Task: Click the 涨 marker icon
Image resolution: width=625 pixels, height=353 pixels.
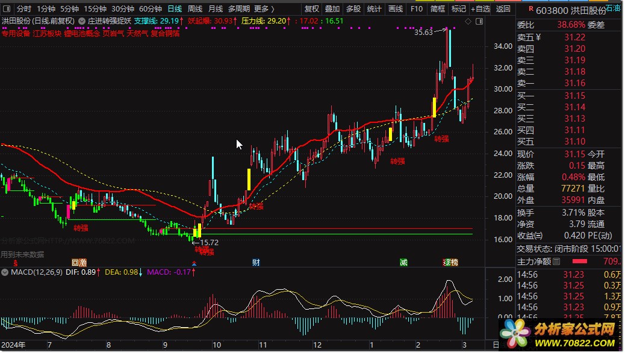Action: (x=446, y=263)
